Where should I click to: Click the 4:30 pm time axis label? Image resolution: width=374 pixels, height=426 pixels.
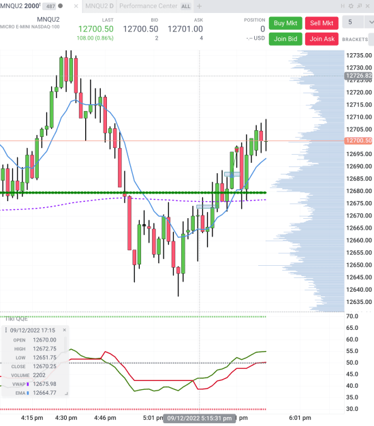coord(66,418)
